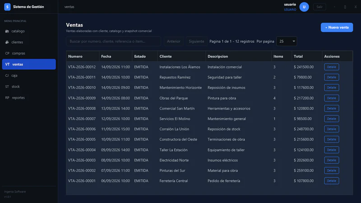Open Detalle for VTA-2026-00004
This screenshot has height=203, width=361.
coord(332,150)
